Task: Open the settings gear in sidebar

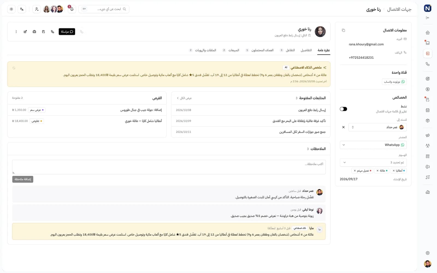Action: coord(428,253)
